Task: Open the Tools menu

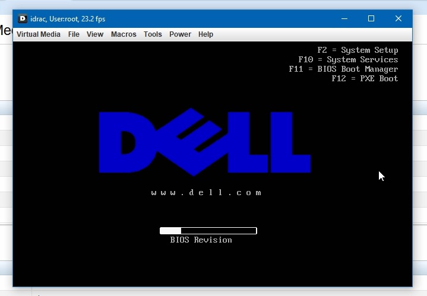Action: point(153,34)
